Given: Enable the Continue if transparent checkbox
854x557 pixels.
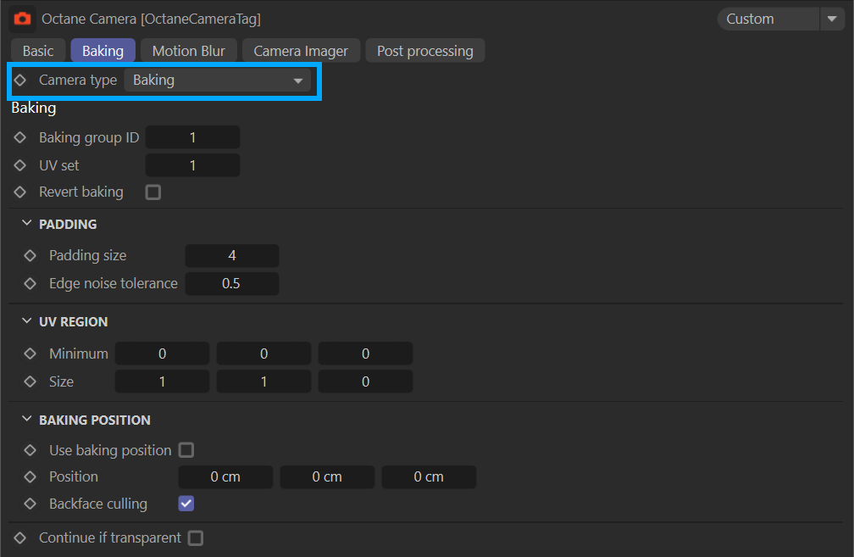Looking at the screenshot, I should [x=196, y=538].
